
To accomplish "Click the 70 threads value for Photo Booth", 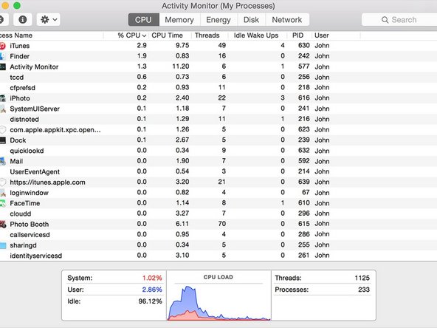I will click(x=222, y=224).
